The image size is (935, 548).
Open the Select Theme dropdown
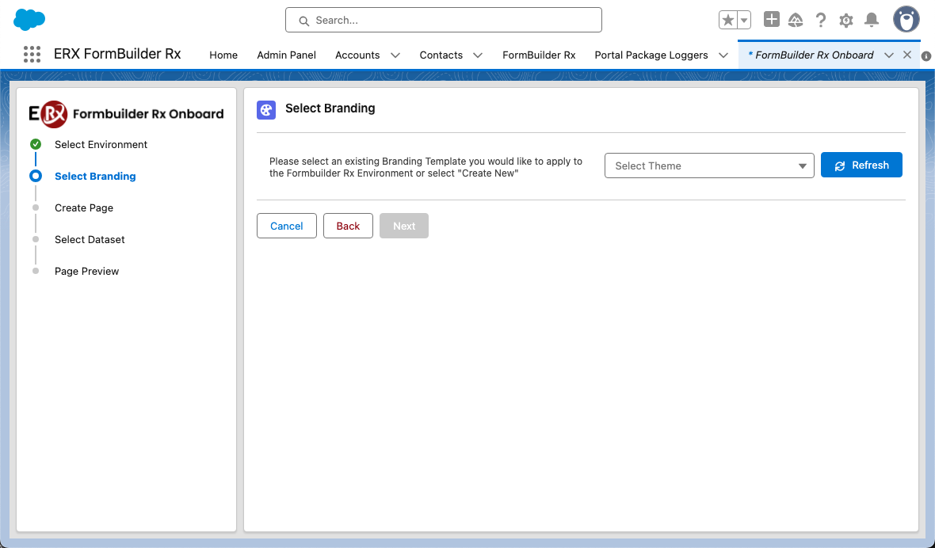pyautogui.click(x=708, y=166)
